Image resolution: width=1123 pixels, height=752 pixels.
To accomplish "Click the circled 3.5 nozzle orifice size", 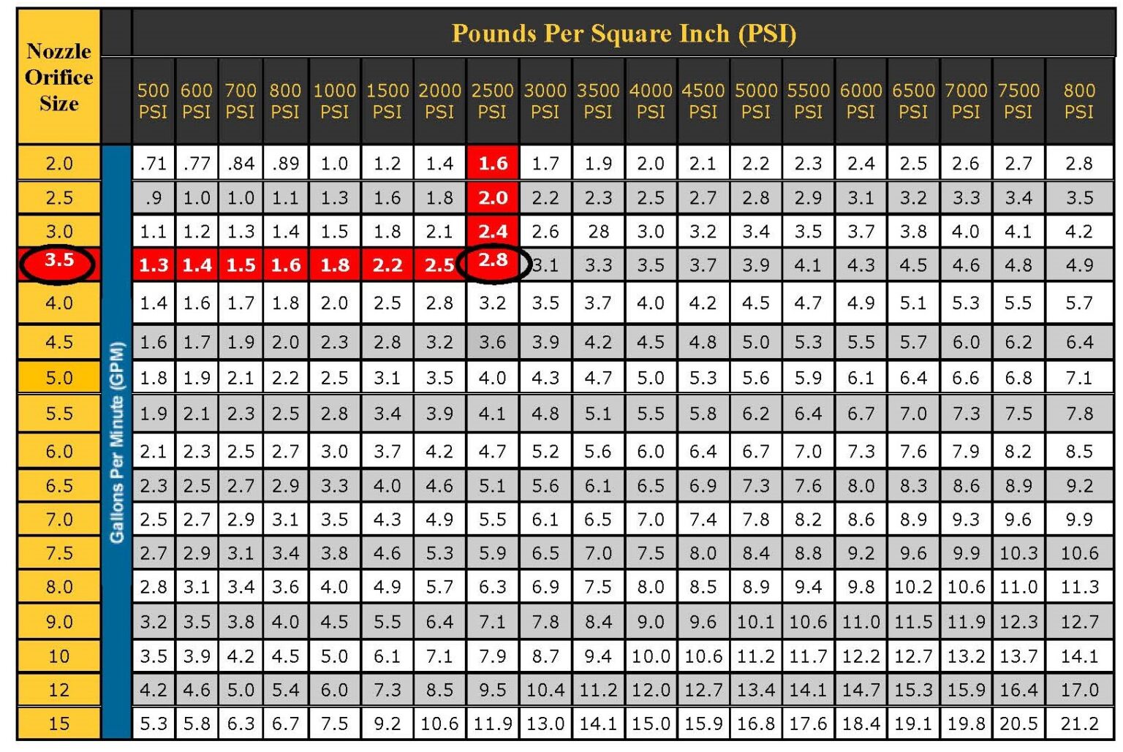I will [x=58, y=261].
